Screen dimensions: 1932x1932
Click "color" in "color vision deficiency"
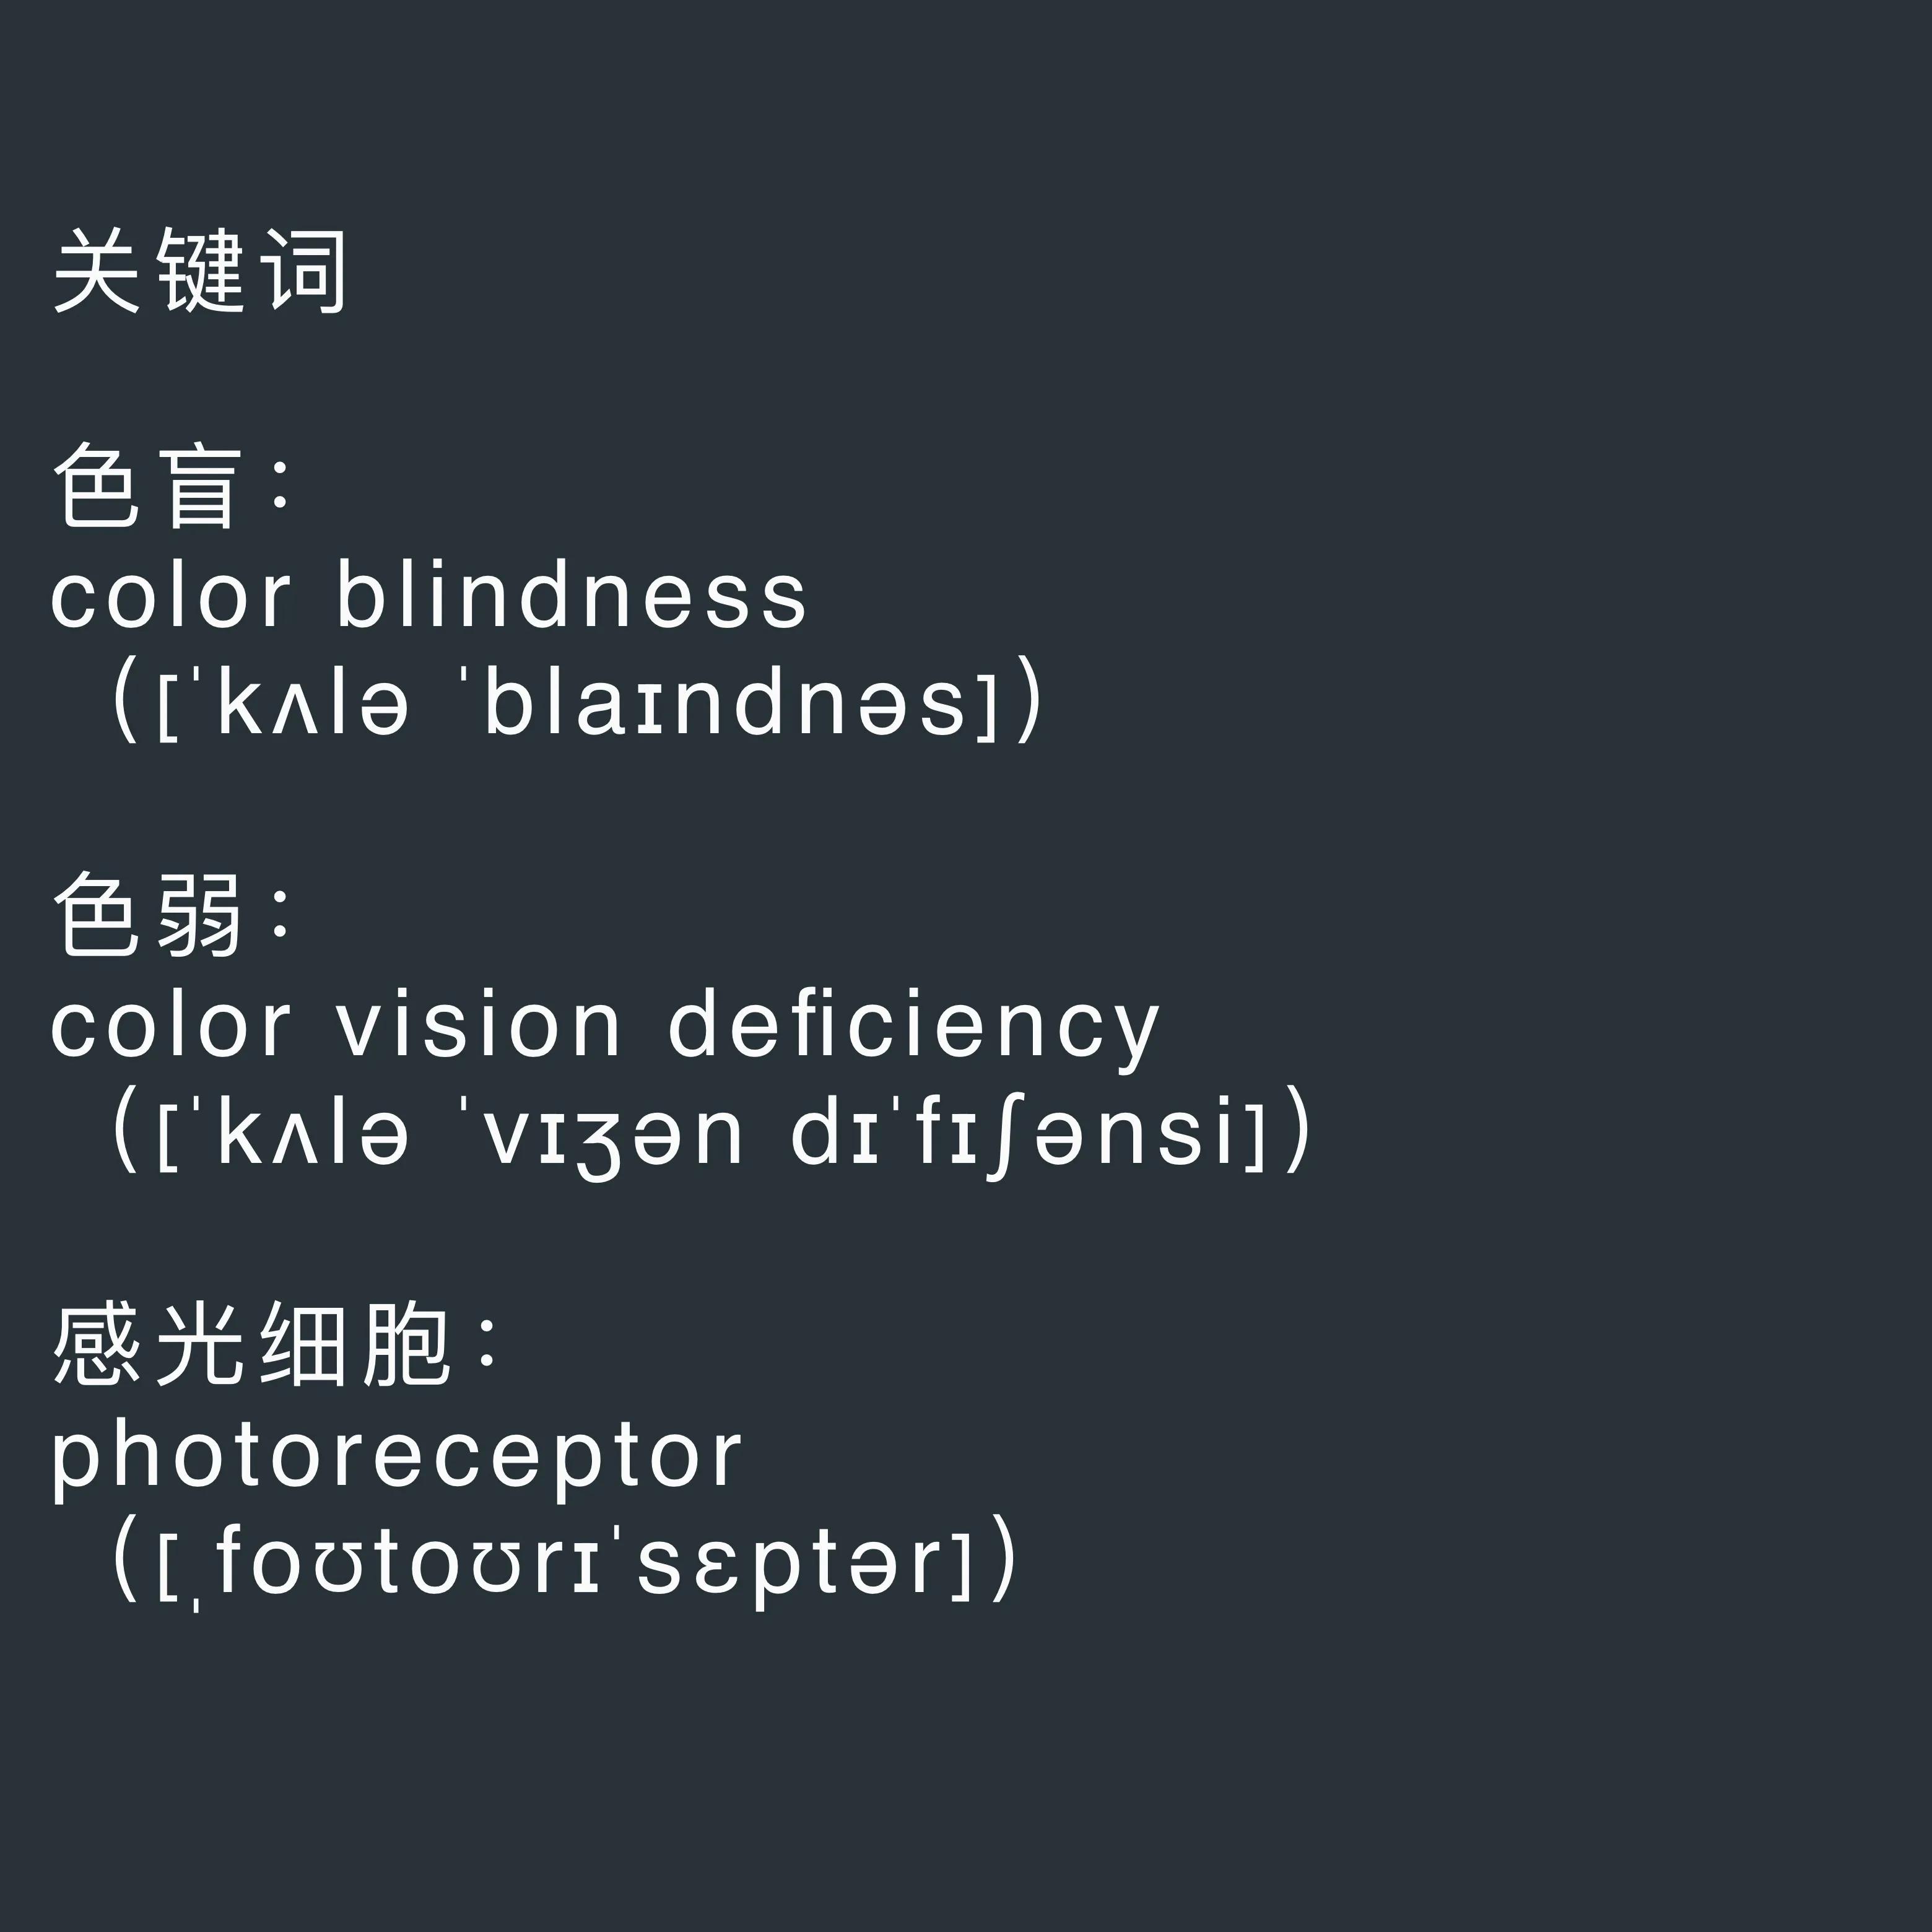(x=171, y=1025)
